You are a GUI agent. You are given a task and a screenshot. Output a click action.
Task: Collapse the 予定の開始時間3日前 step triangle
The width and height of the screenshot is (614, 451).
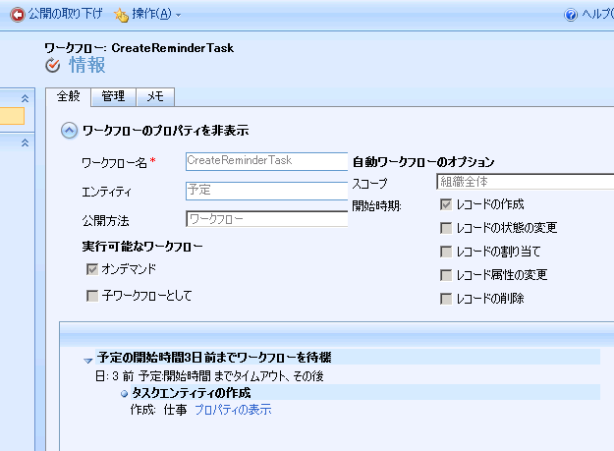pos(88,361)
